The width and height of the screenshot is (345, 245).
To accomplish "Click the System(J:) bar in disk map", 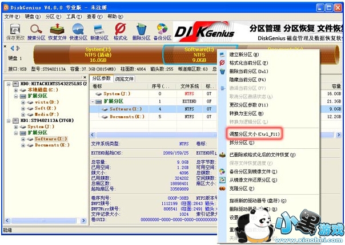I will coord(98,55).
